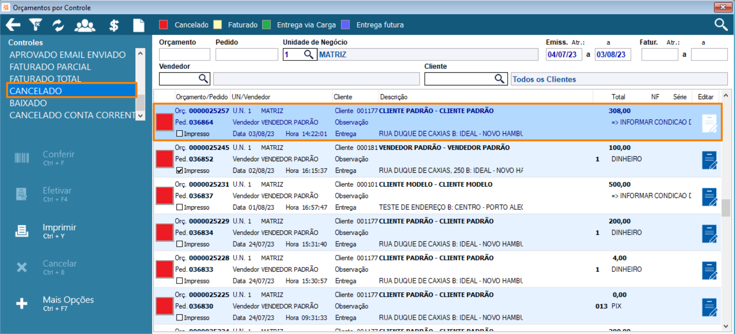Click the blank document toolbar icon

click(x=139, y=25)
